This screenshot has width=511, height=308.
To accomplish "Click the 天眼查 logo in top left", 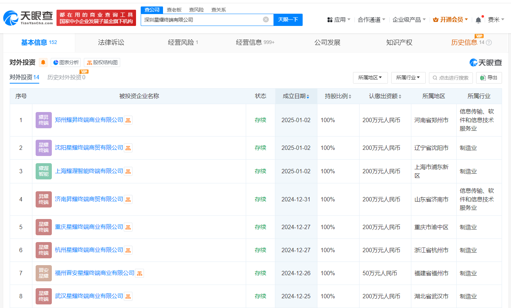I will click(x=28, y=18).
